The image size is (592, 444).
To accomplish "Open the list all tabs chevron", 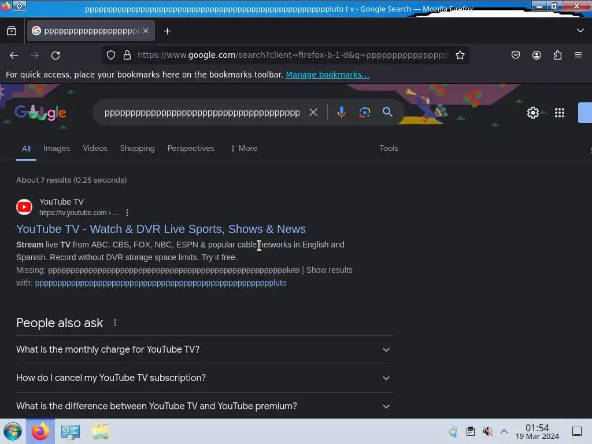I will [580, 31].
